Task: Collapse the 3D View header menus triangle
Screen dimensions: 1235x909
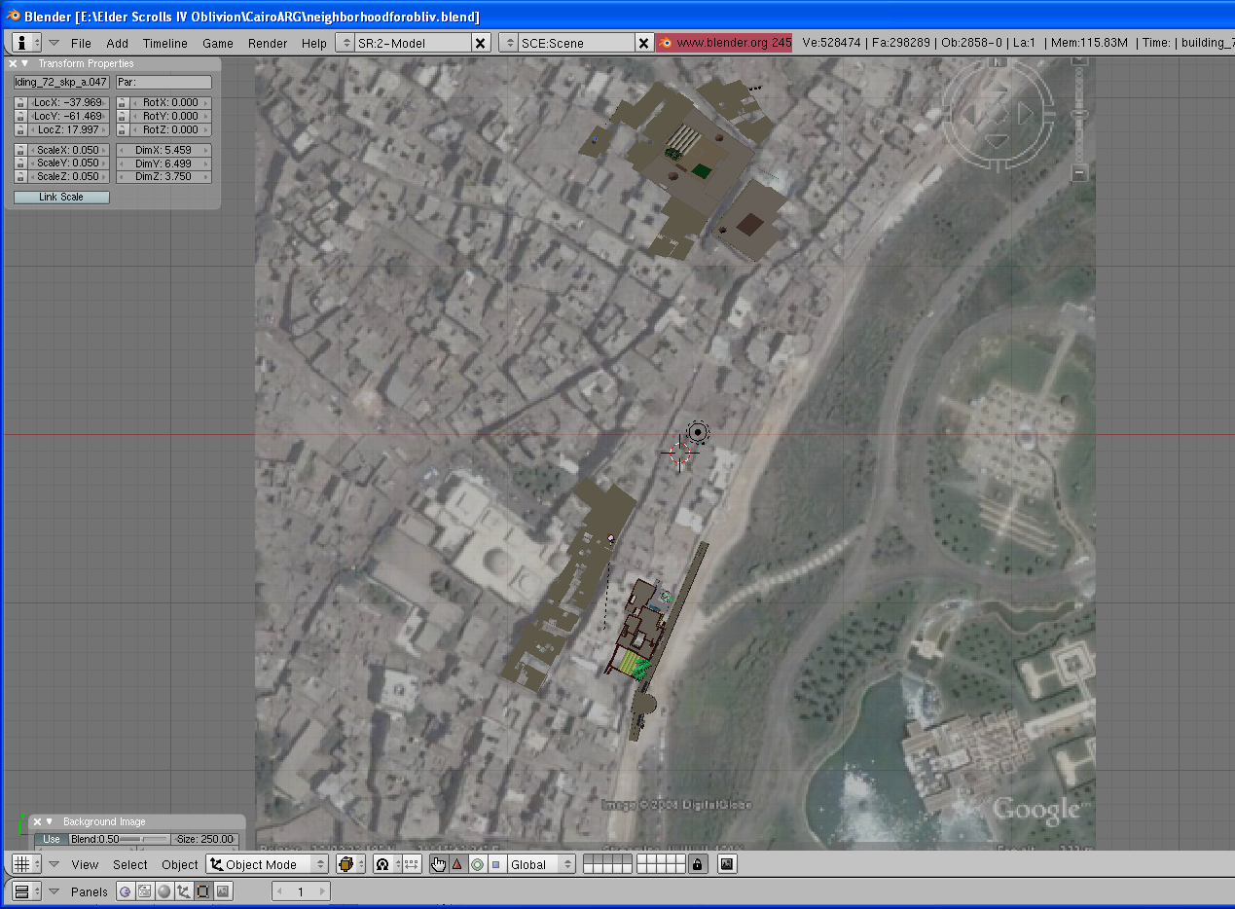Action: (54, 864)
